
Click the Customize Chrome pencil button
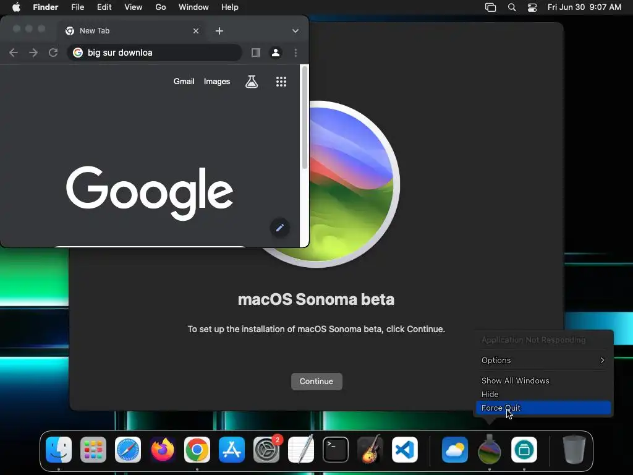pos(280,228)
